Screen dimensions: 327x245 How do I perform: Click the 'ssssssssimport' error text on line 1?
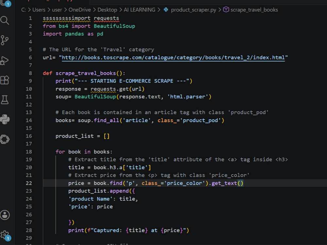point(67,18)
